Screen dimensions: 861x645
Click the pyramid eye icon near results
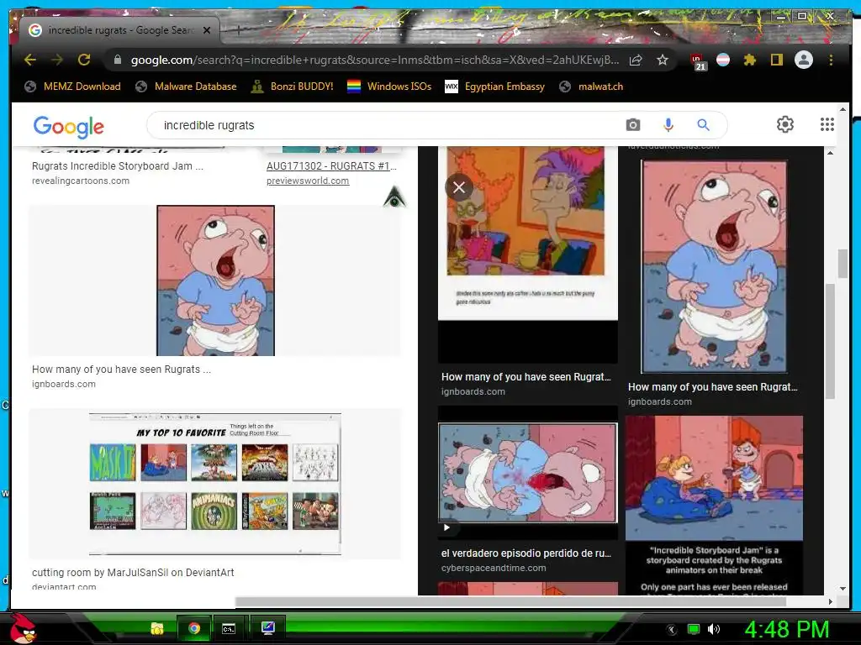pyautogui.click(x=394, y=197)
